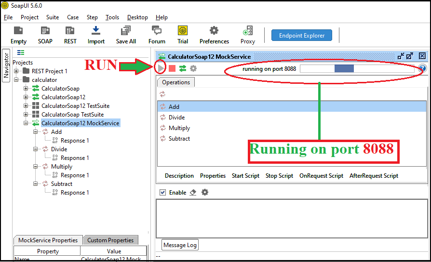Open the Case menu

click(x=73, y=17)
